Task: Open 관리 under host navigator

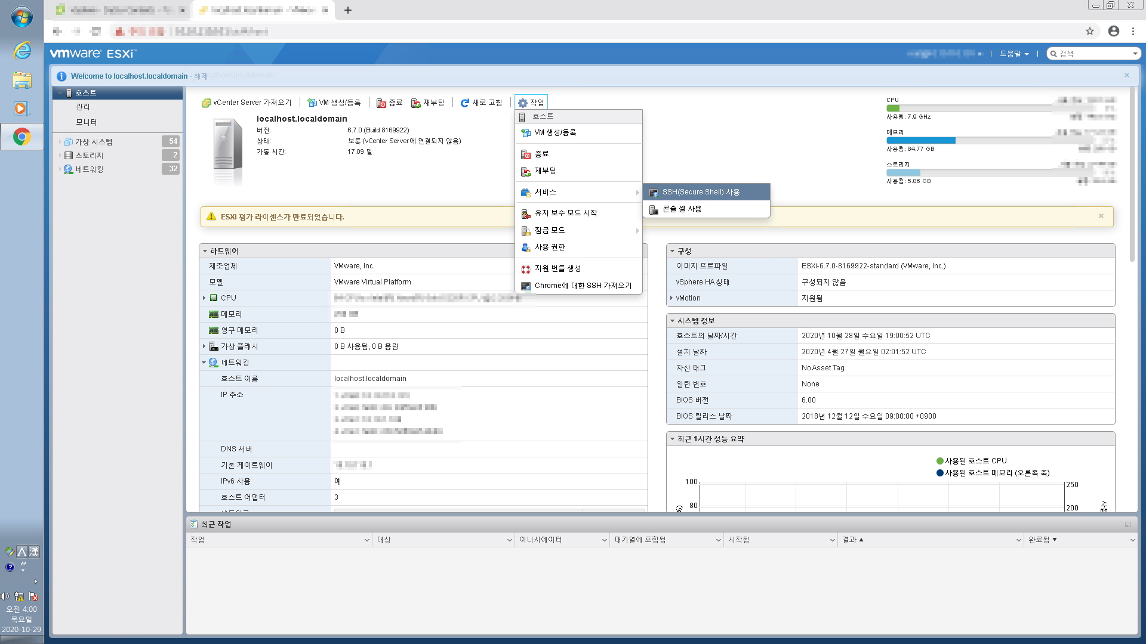Action: (83, 107)
